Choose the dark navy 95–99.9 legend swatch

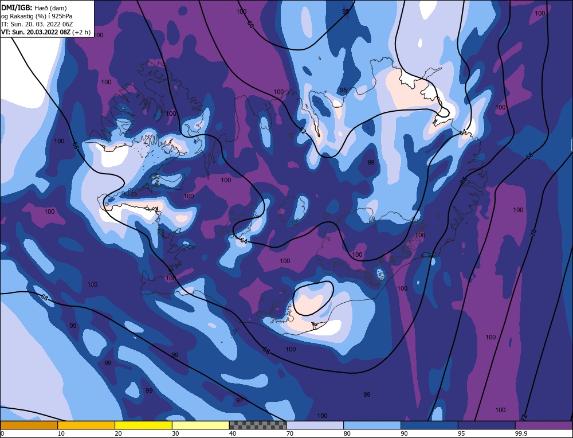click(486, 425)
